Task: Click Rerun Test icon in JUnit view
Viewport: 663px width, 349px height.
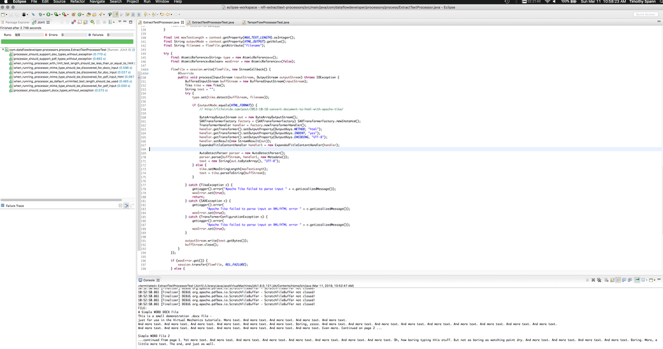Action: point(92,22)
